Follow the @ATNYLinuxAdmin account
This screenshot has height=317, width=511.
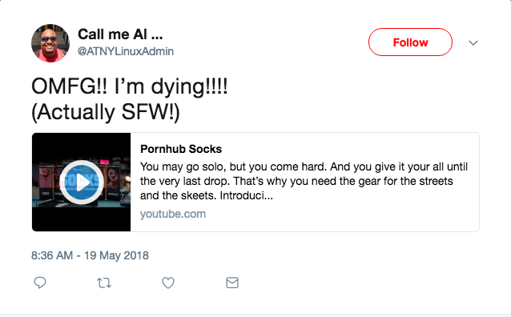(410, 42)
